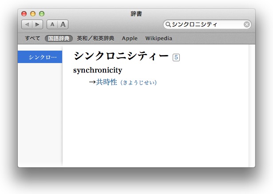Follow the 共時性 link
Viewport: 273px width, 194px height.
107,82
